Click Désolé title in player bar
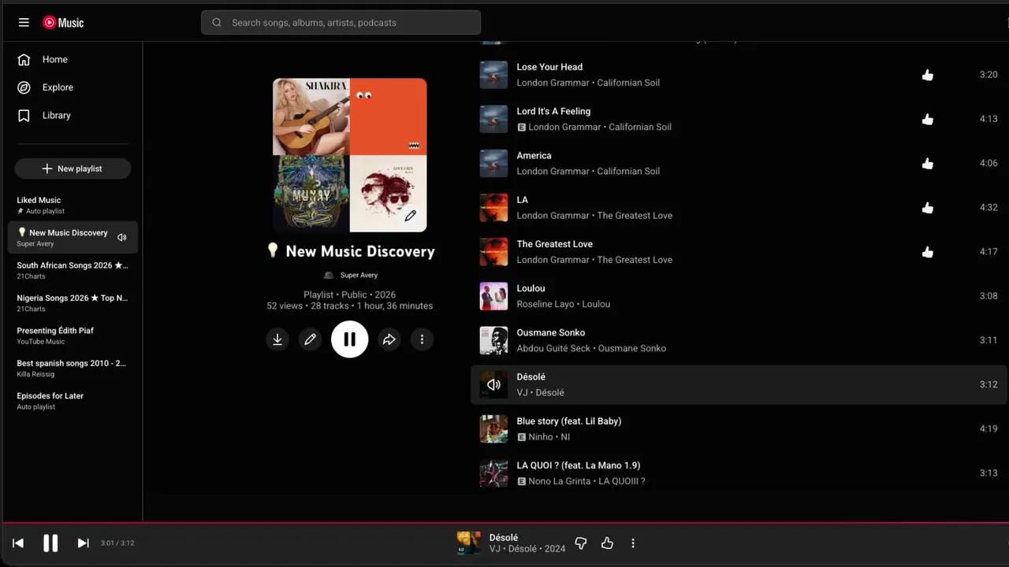 point(504,538)
